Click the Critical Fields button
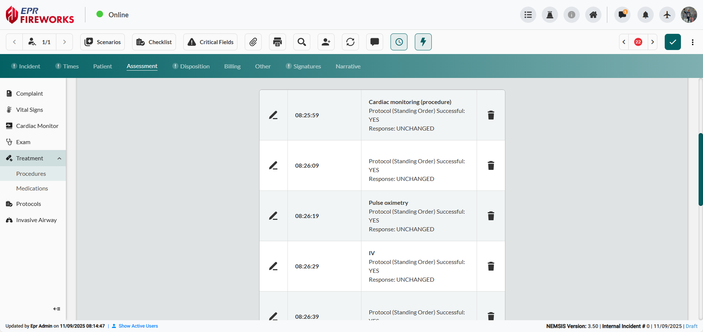 [211, 42]
